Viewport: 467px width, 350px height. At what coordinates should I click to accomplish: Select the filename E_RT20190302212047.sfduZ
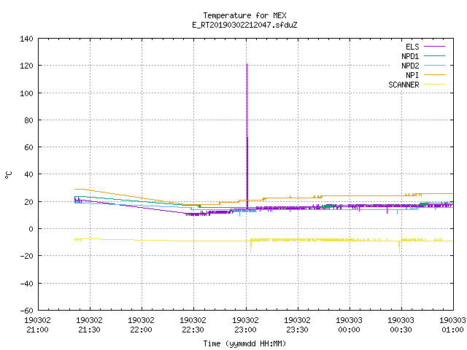pyautogui.click(x=245, y=25)
